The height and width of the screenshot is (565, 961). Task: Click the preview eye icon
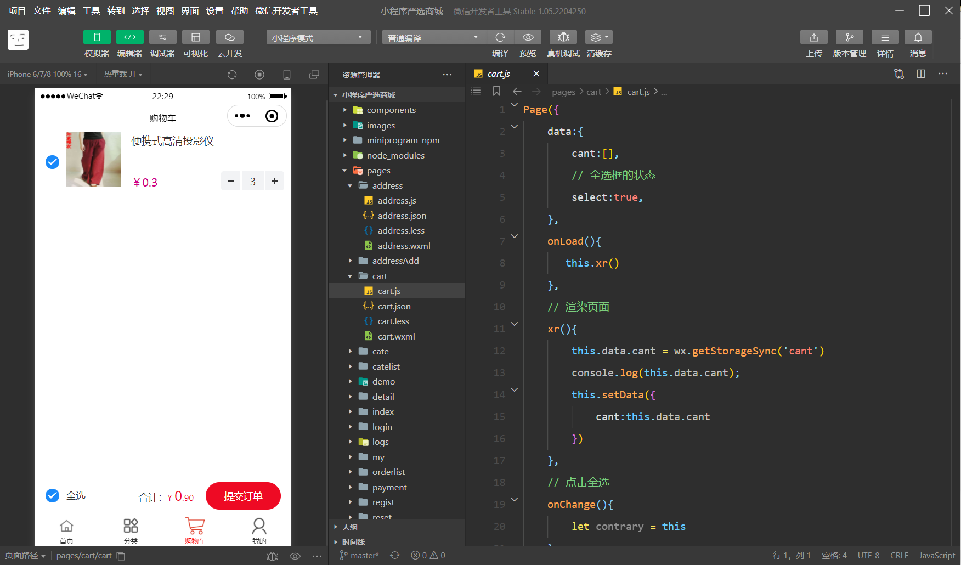[x=528, y=37]
